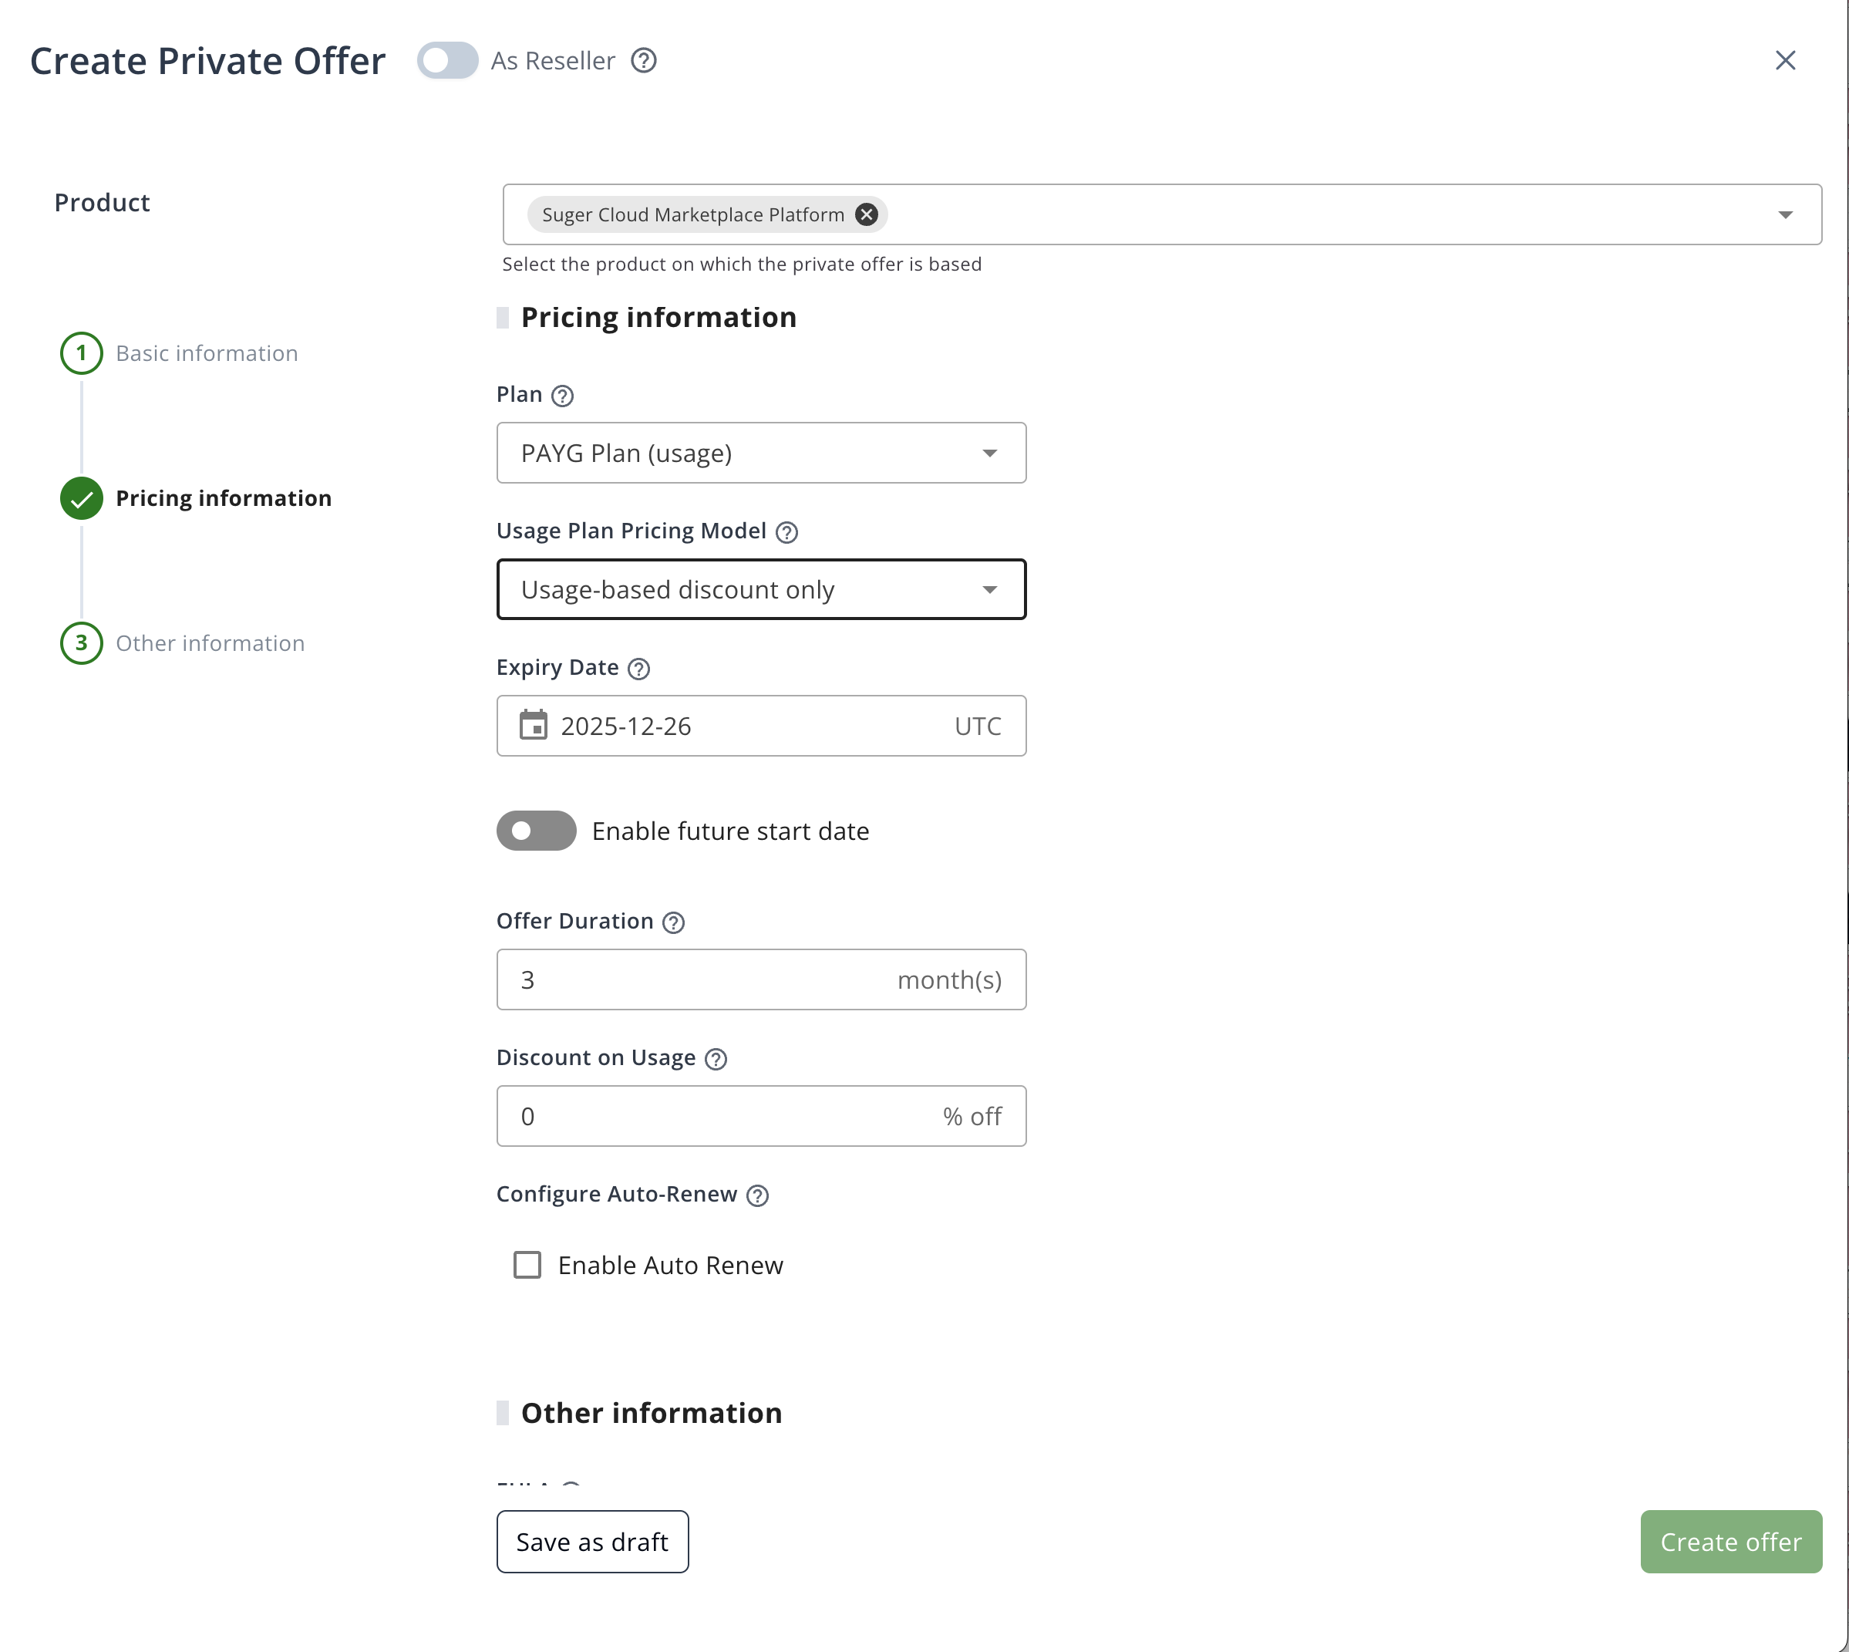The width and height of the screenshot is (1849, 1652).
Task: Remove the Suger Cloud Marketplace Platform chip
Action: (866, 214)
